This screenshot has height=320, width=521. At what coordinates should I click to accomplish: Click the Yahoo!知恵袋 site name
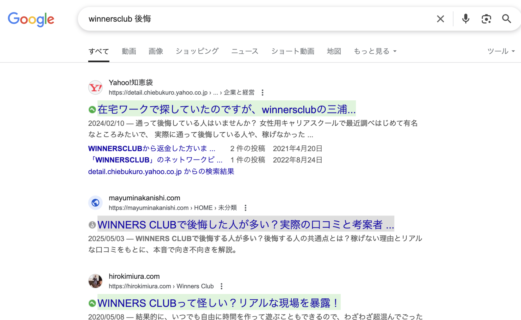pyautogui.click(x=131, y=83)
